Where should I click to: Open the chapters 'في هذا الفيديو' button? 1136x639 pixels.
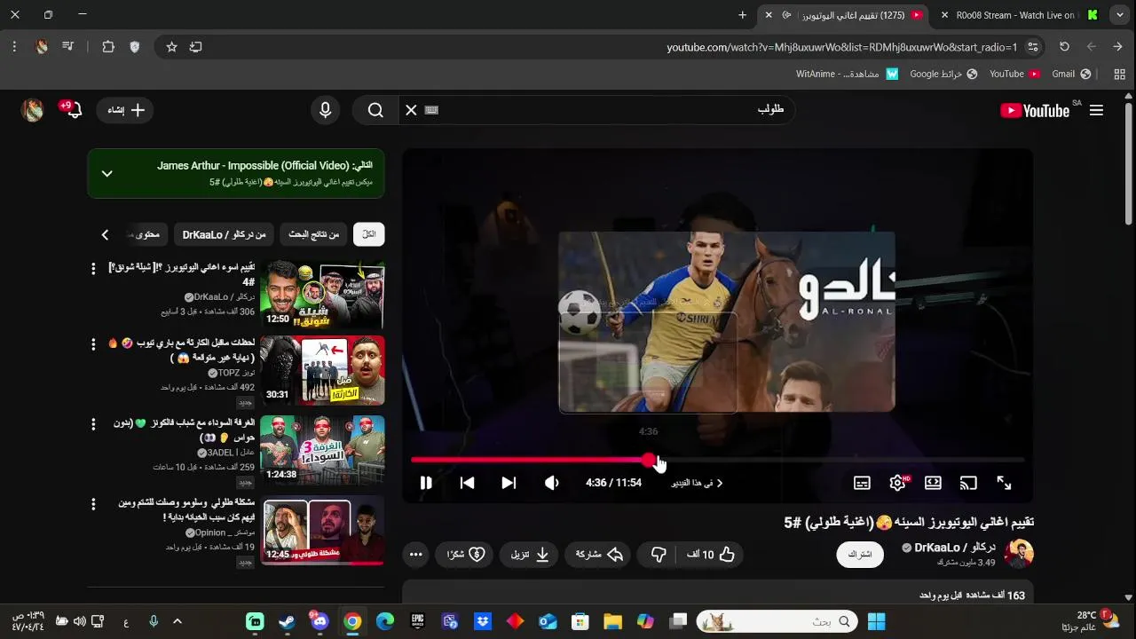(x=698, y=483)
